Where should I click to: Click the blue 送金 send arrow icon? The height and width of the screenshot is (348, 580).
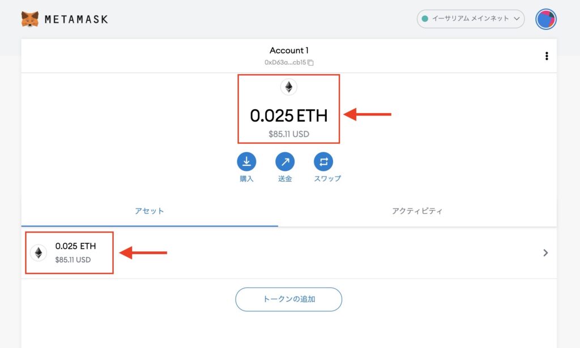tap(285, 161)
